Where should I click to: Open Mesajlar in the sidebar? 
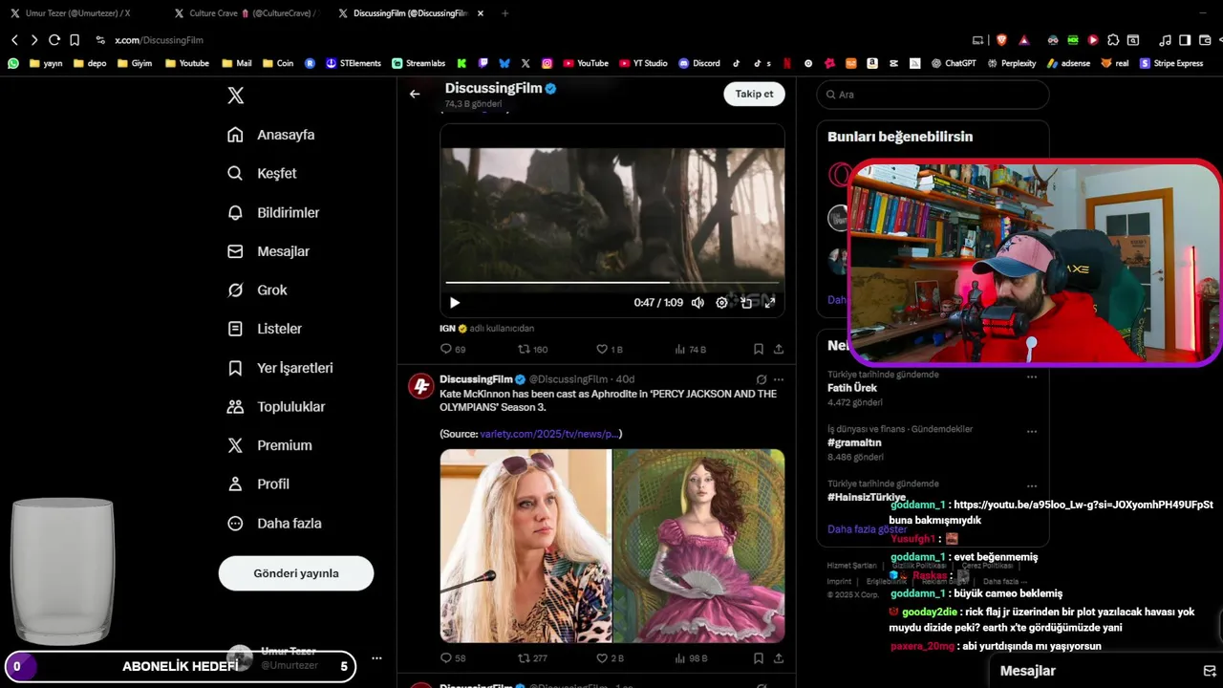pos(268,251)
